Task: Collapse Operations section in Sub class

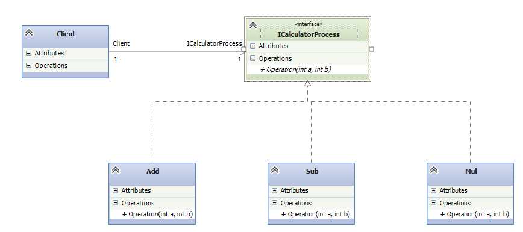Action: pos(275,203)
